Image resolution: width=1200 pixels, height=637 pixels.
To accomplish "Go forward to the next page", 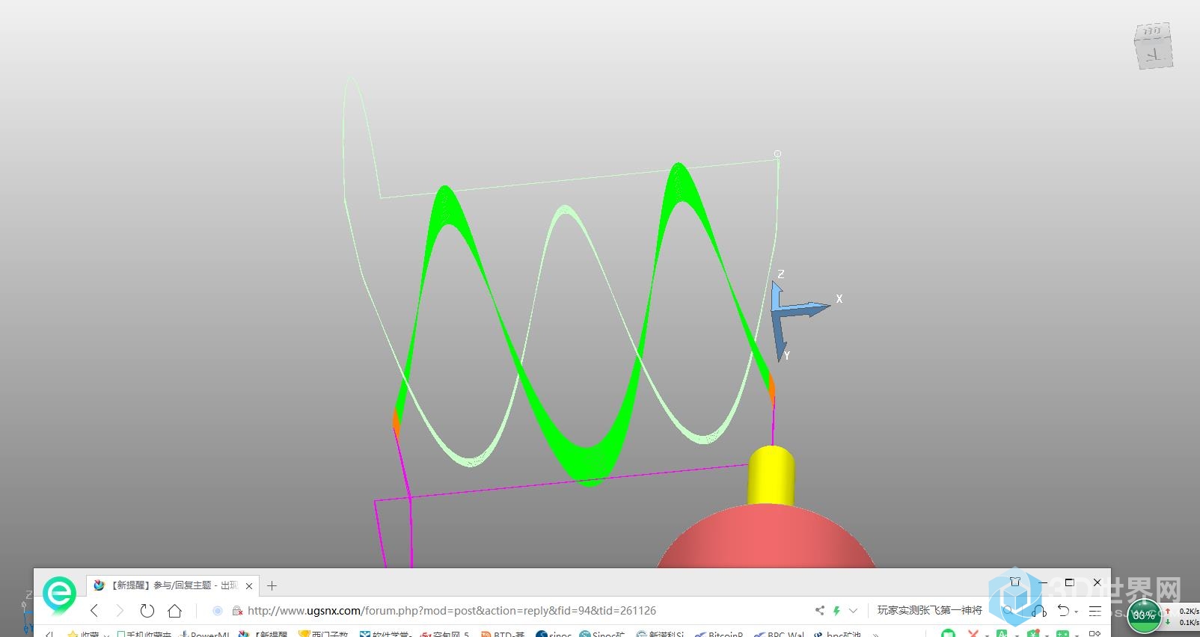I will 120,611.
